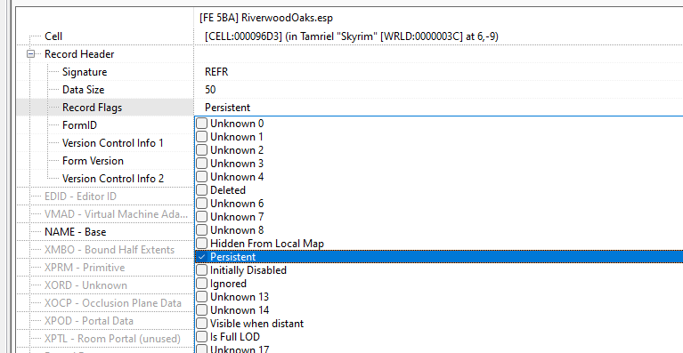Enable Hidden From Local Map flag
Image resolution: width=683 pixels, height=353 pixels.
coord(201,244)
